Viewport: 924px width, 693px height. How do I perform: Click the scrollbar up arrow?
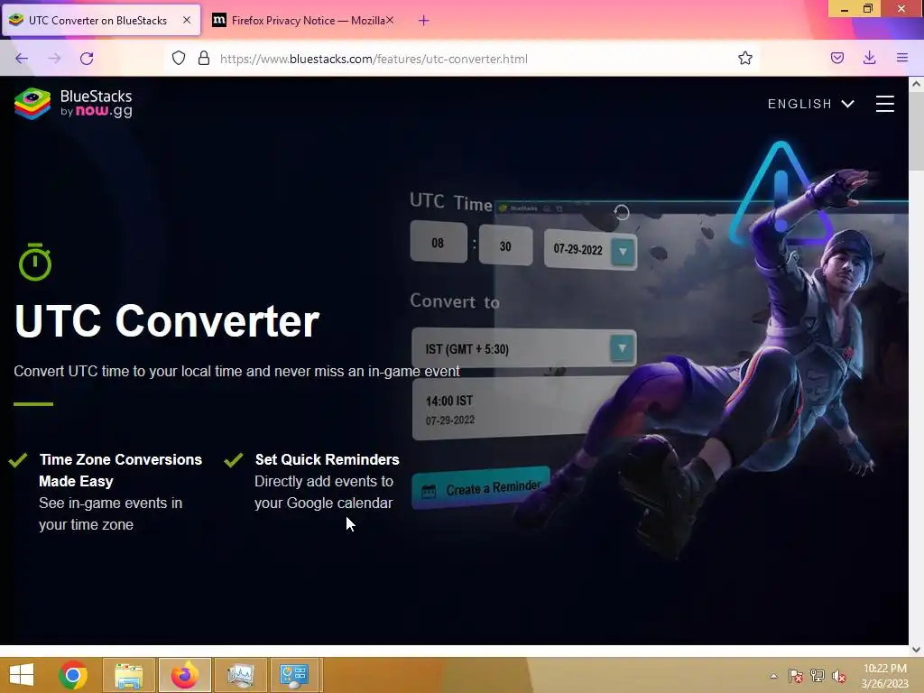click(916, 84)
